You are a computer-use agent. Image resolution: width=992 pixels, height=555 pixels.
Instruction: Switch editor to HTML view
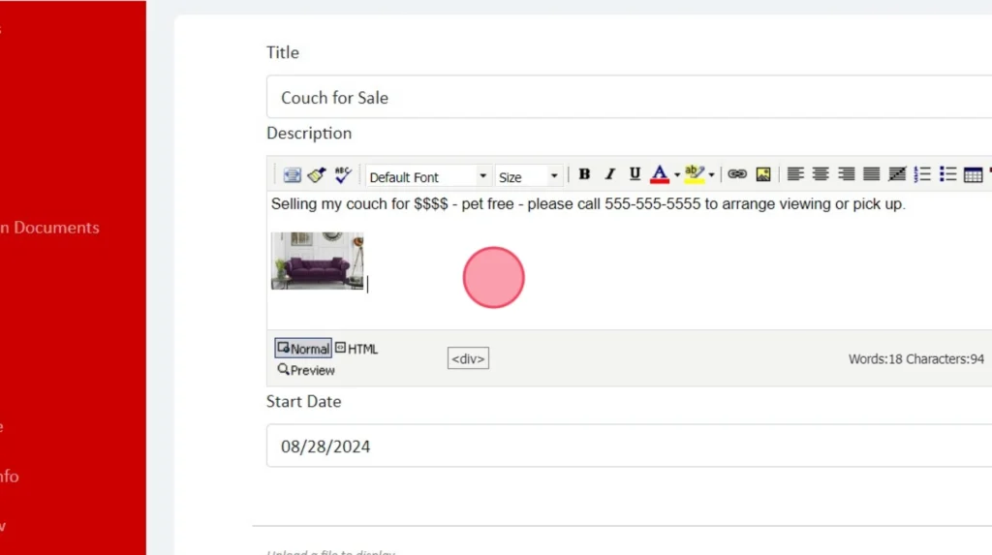[x=356, y=349]
